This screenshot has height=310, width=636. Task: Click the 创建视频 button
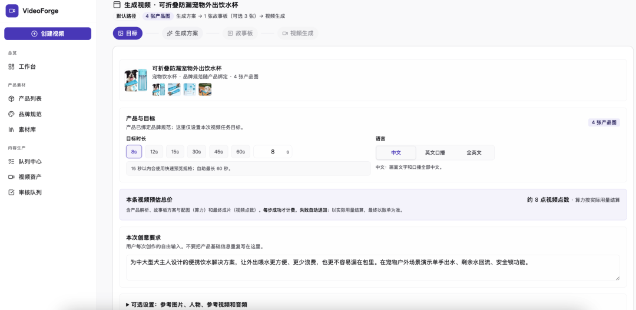[x=48, y=34]
